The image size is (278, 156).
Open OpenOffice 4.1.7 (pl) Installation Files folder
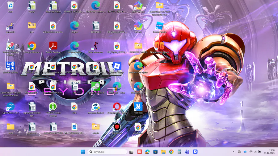[159, 5]
